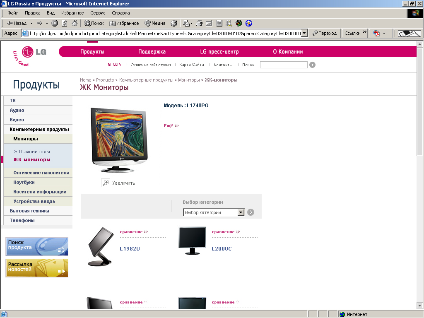Click the Рассылка новостей banner
Image resolution: width=424 pixels, height=318 pixels.
tap(37, 268)
